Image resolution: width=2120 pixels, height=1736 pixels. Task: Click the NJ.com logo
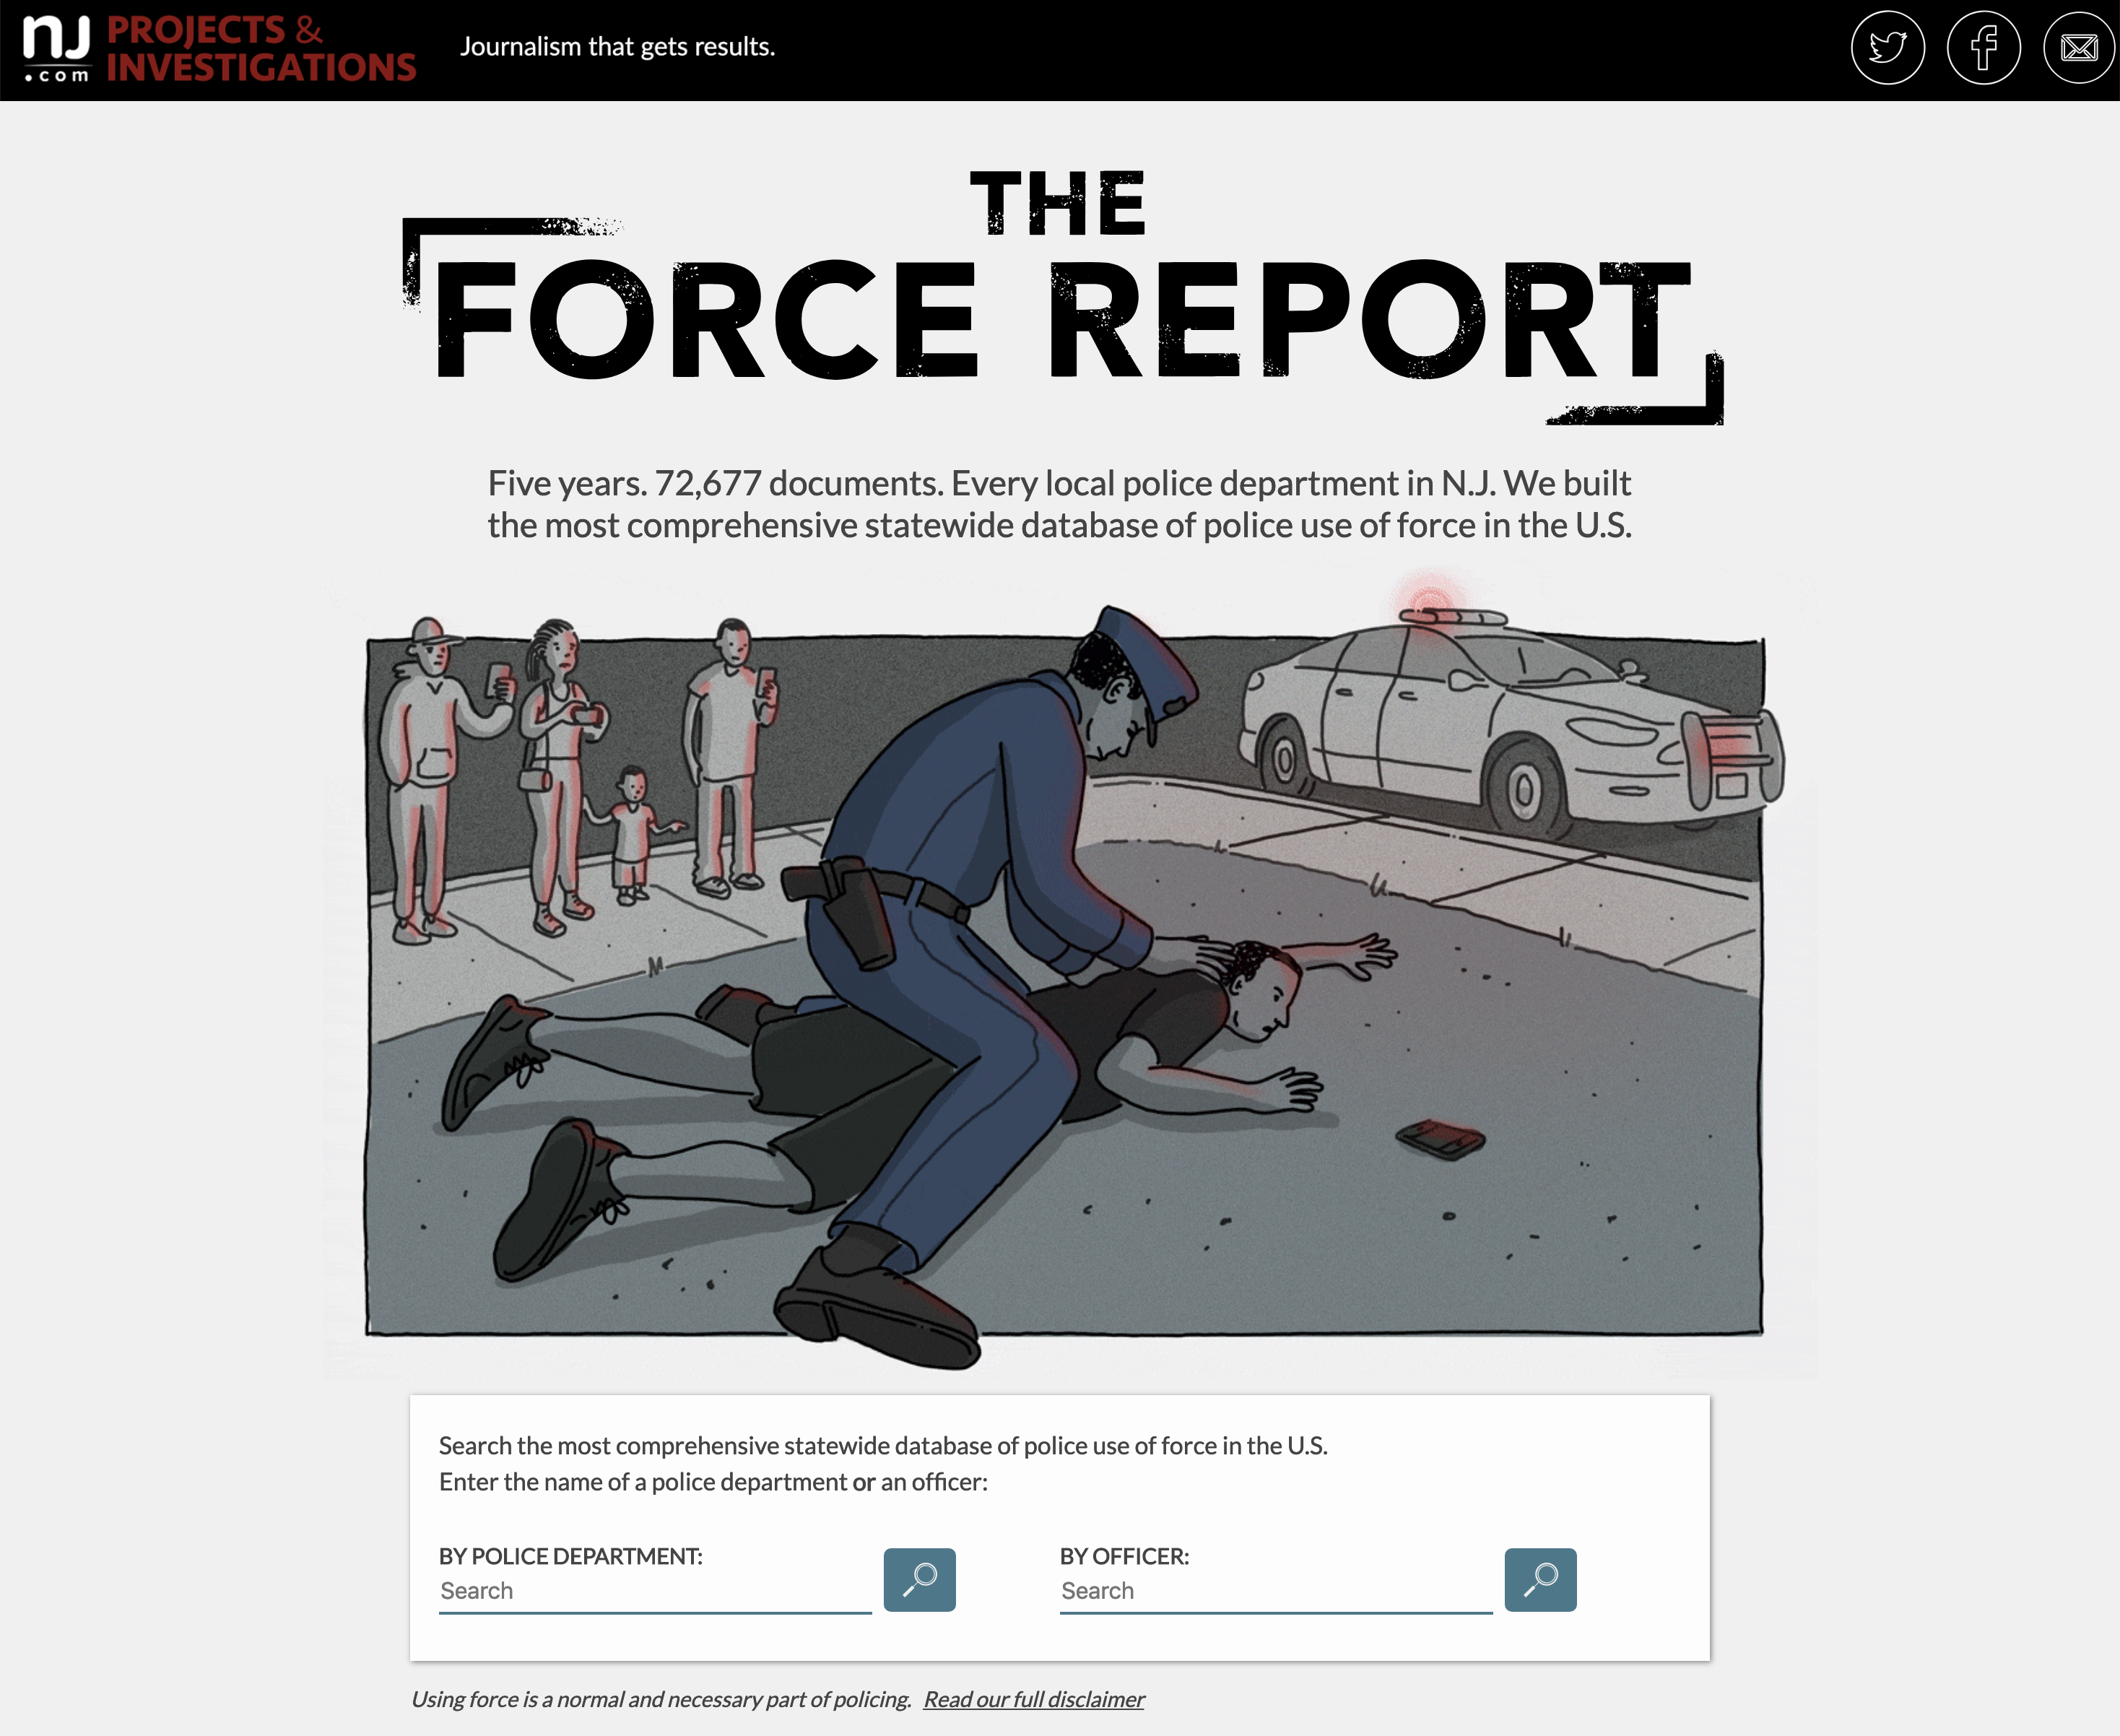tap(57, 48)
